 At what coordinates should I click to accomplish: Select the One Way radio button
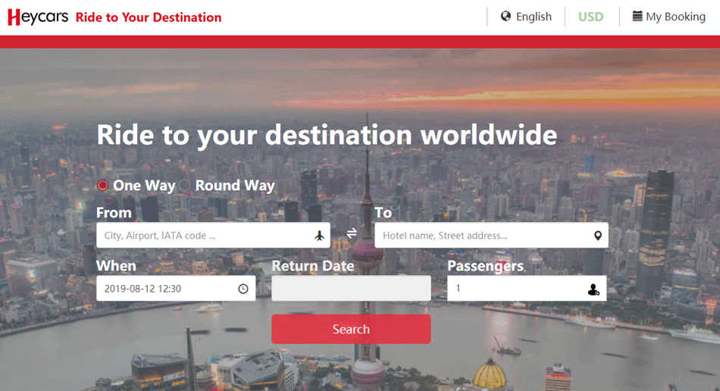point(102,185)
